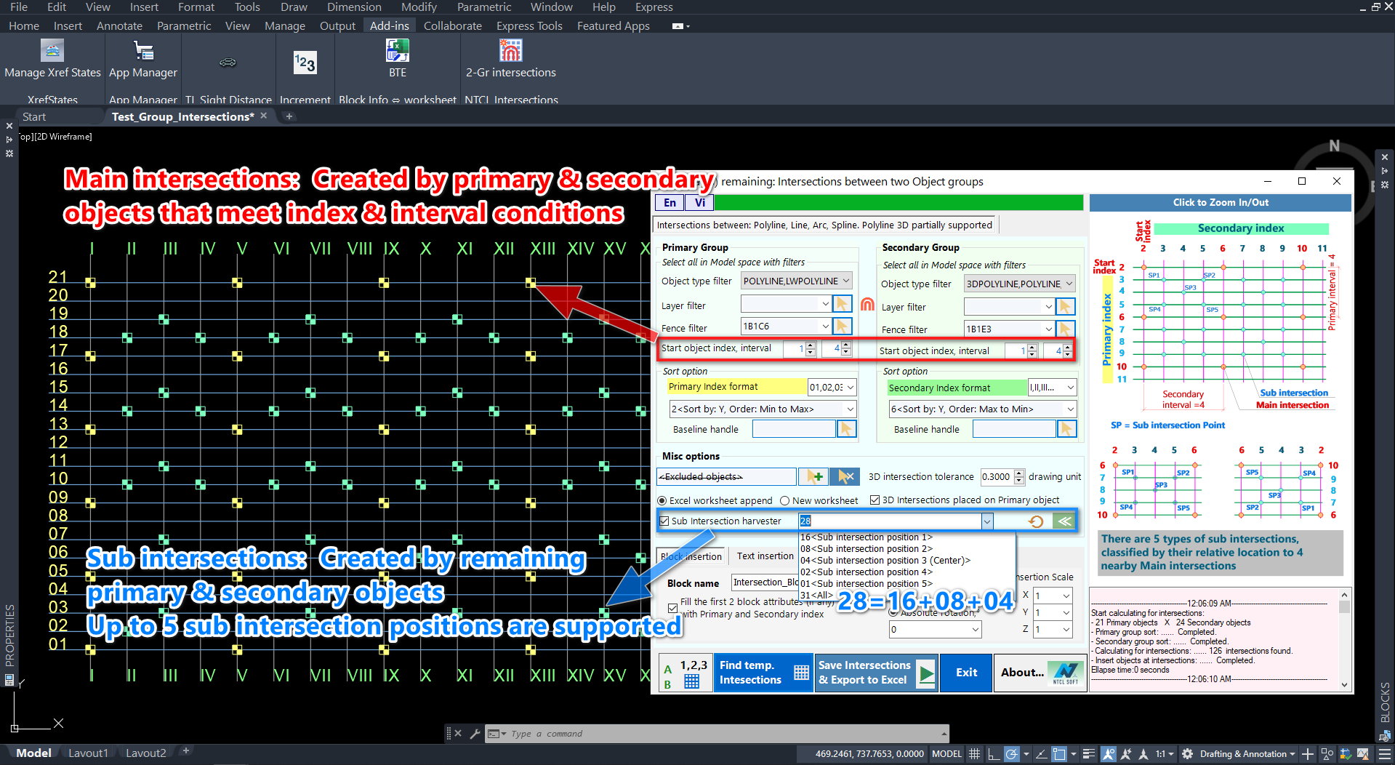Pick Secondary Group fence filter object
This screenshot has width=1395, height=765.
coord(1065,329)
